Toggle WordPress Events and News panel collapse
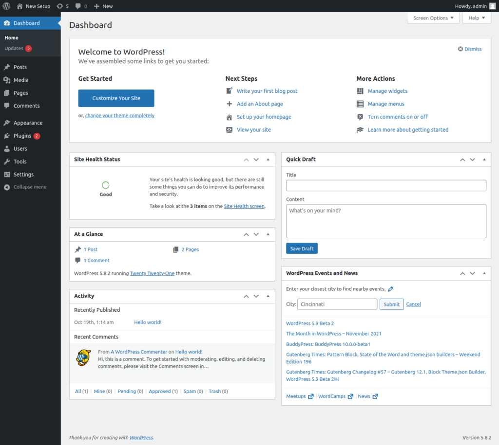Image resolution: width=499 pixels, height=445 pixels. click(484, 273)
